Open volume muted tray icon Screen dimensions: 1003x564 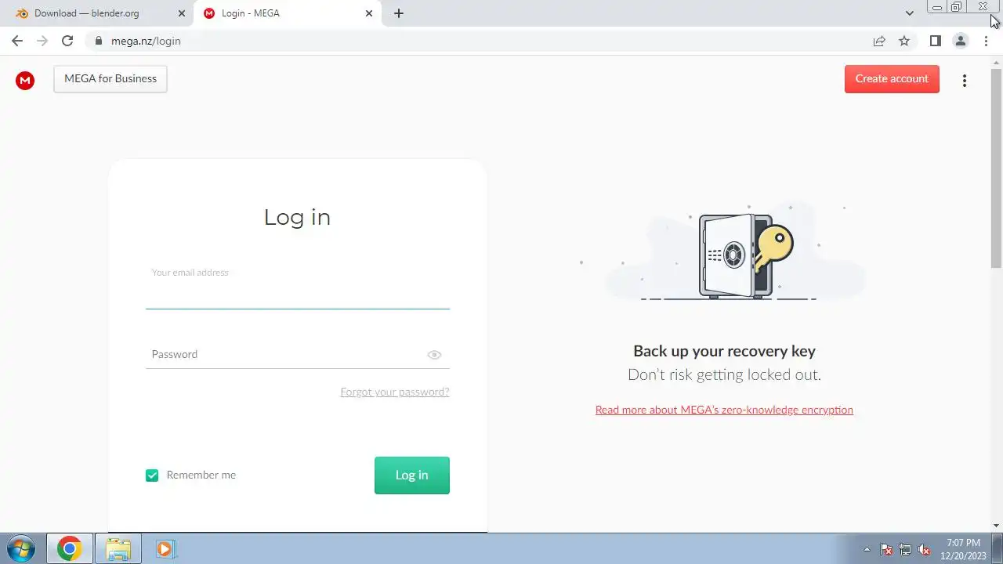(924, 549)
